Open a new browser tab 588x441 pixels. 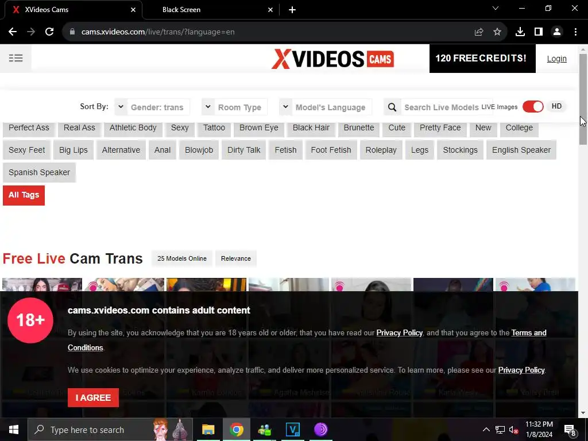(x=292, y=10)
